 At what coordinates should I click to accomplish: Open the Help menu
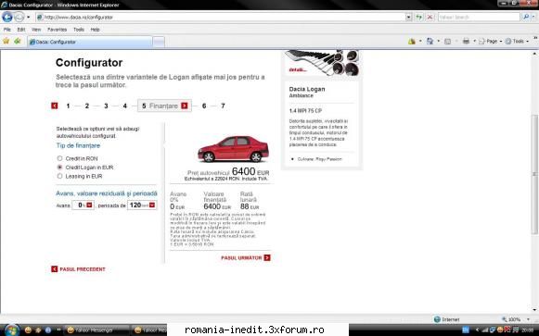pyautogui.click(x=96, y=30)
